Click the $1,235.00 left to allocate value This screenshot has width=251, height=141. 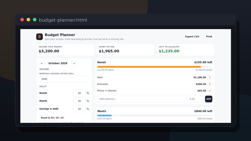click(x=169, y=51)
